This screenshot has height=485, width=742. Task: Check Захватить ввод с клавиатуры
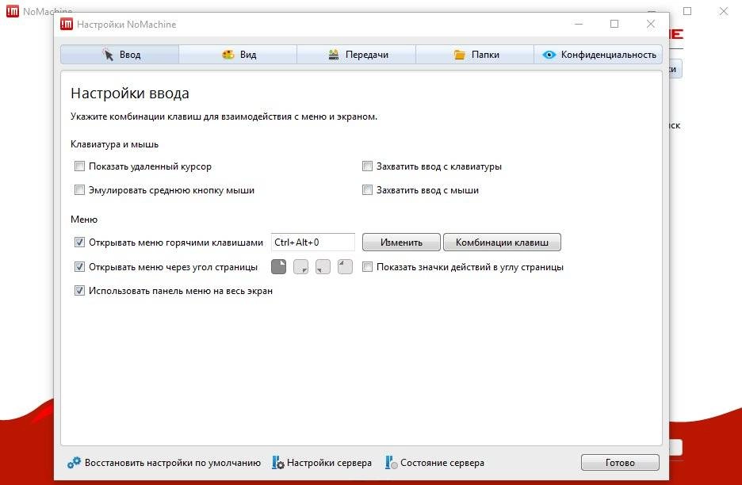[x=367, y=166]
